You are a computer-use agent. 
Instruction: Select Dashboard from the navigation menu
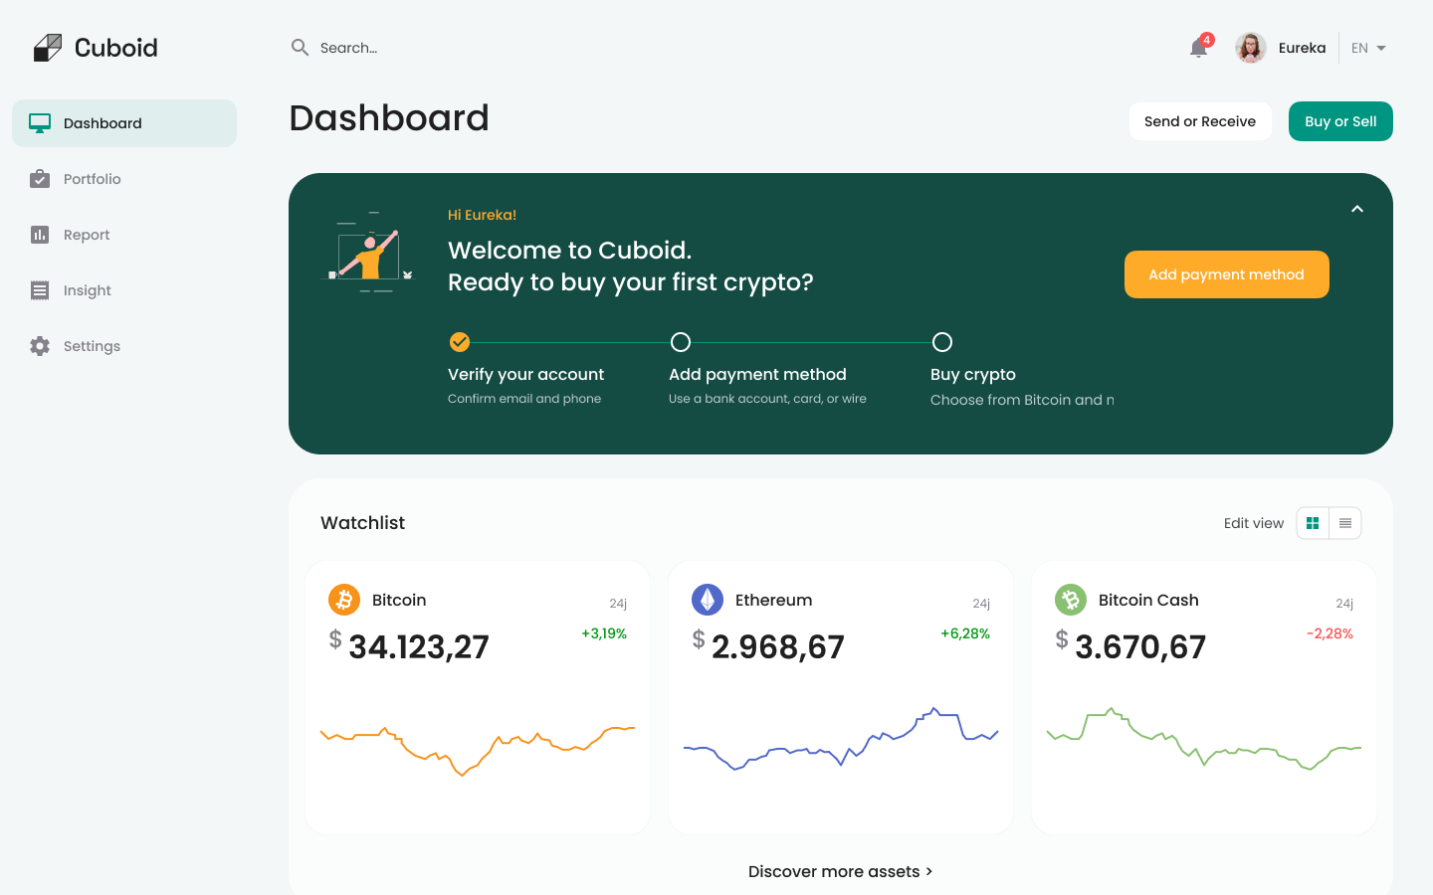click(101, 122)
